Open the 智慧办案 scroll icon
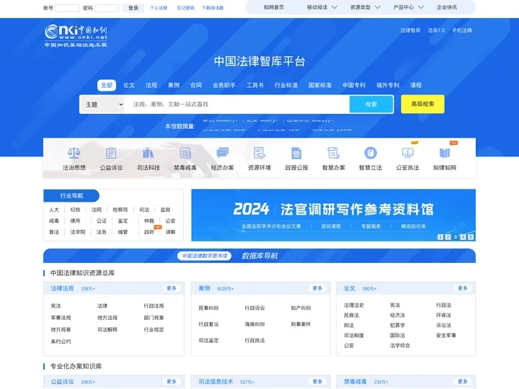Viewport: 519px width, 389px height. pyautogui.click(x=333, y=153)
